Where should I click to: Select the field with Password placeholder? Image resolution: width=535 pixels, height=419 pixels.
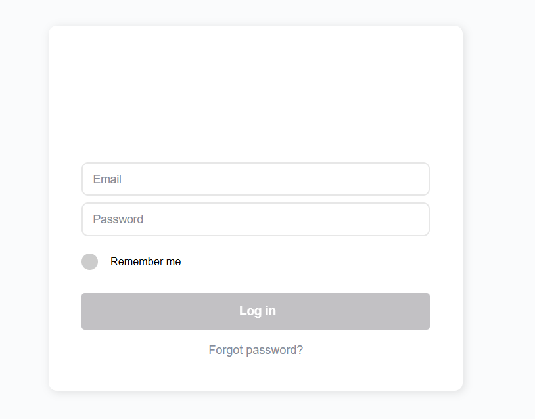(x=255, y=219)
